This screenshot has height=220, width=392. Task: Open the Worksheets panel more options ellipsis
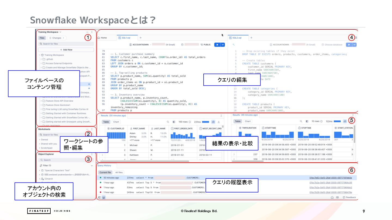(x=87, y=129)
